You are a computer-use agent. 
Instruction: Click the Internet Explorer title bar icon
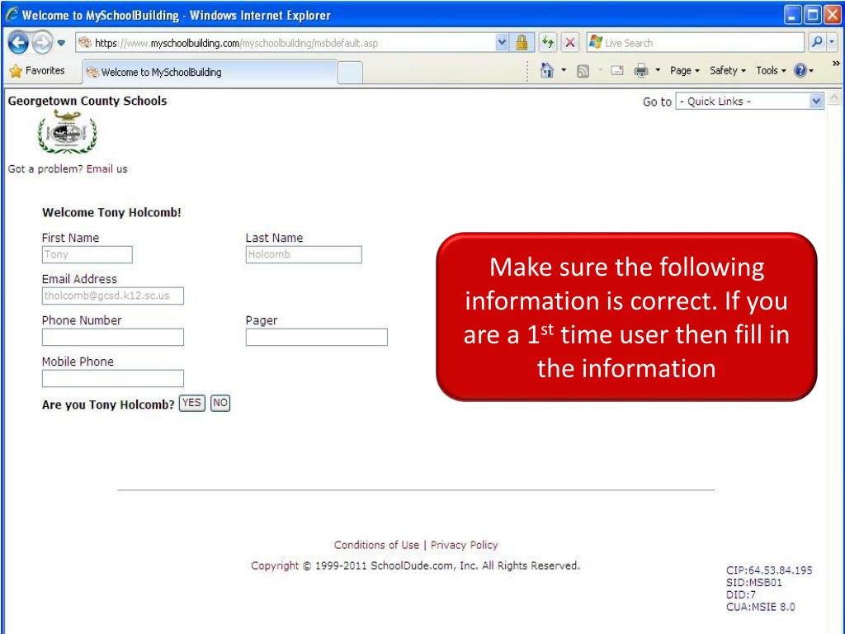point(12,15)
